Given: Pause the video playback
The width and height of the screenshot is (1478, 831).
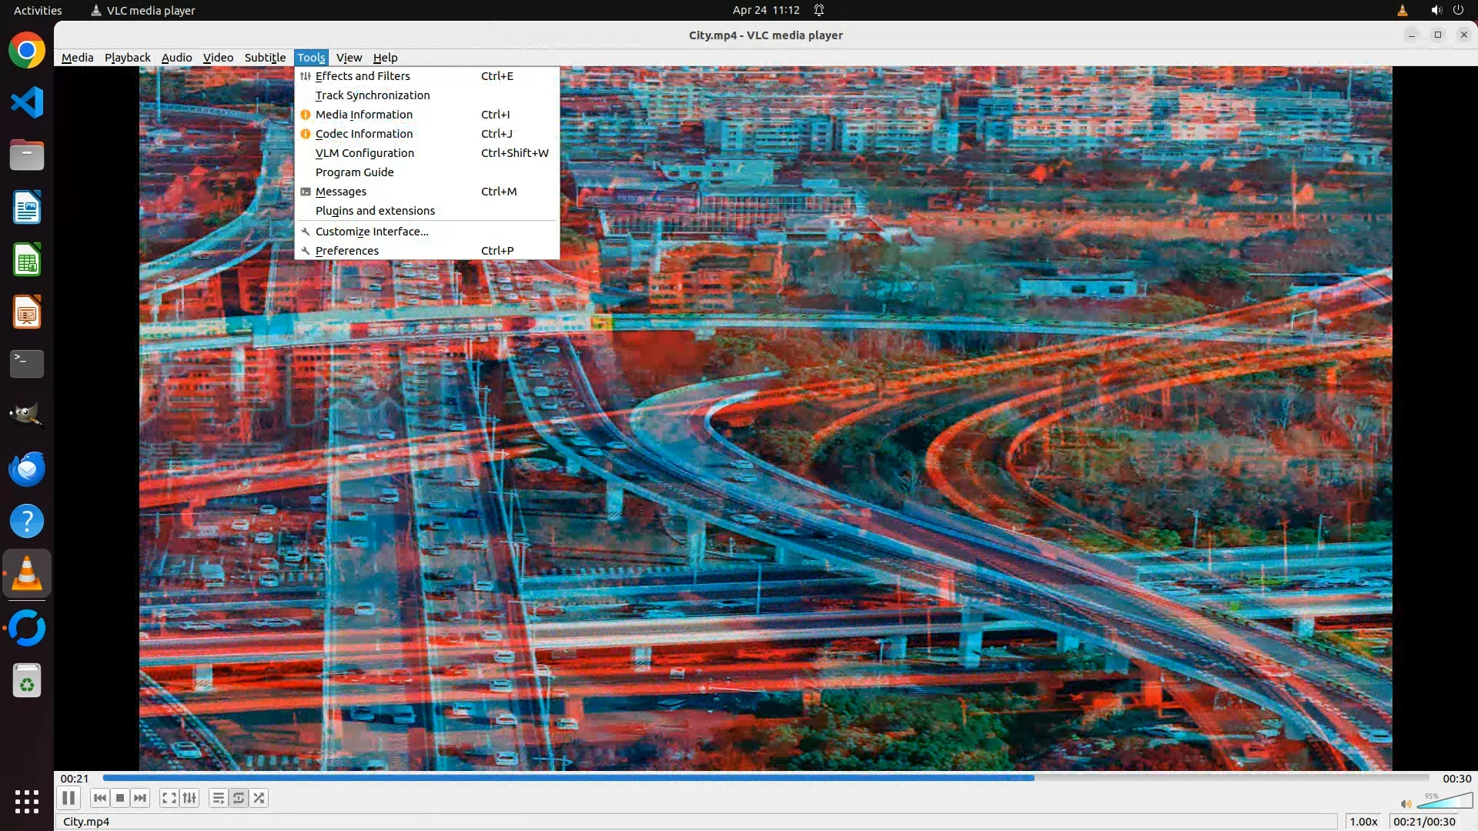Looking at the screenshot, I should [69, 798].
